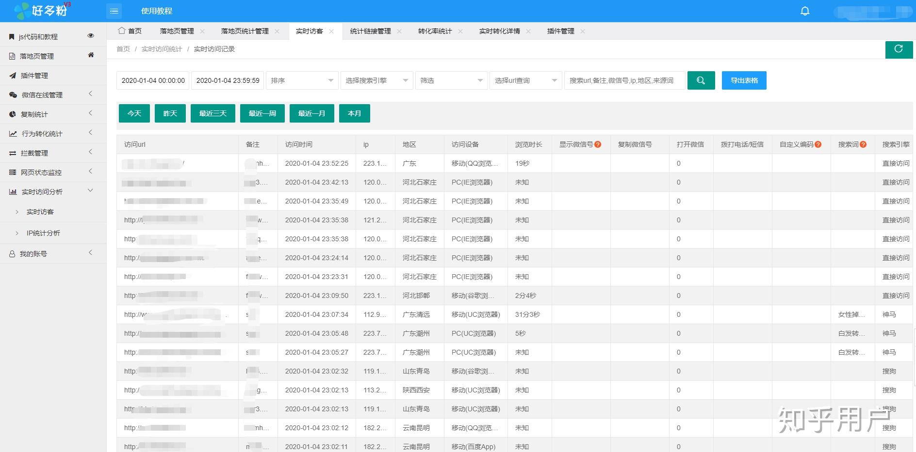Click the home icon on 首页 tab

pyautogui.click(x=122, y=31)
